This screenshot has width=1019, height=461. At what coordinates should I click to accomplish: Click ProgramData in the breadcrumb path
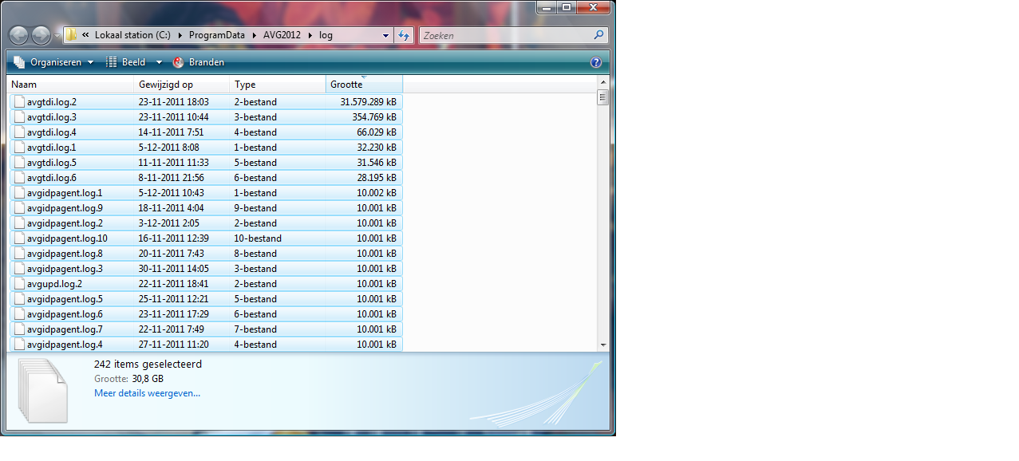219,35
